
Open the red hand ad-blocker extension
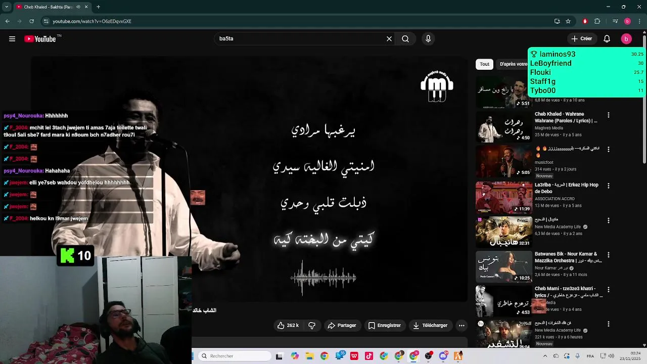[585, 21]
